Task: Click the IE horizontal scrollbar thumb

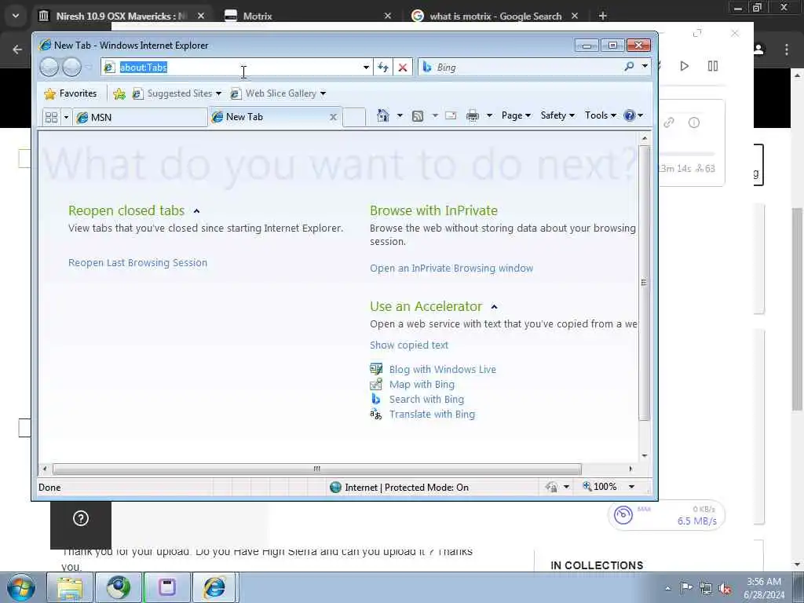Action: click(317, 469)
